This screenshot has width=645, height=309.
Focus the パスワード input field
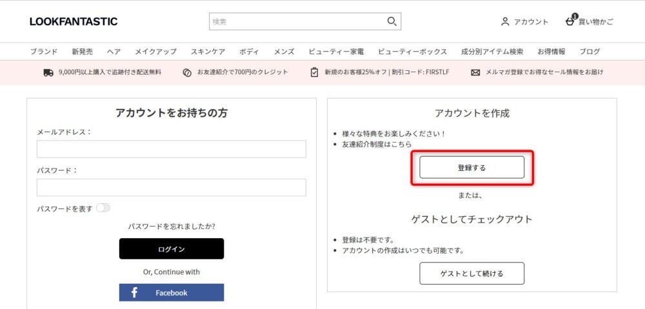pyautogui.click(x=171, y=187)
